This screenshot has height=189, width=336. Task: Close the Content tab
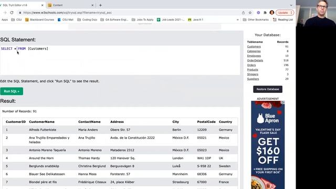click(x=92, y=5)
